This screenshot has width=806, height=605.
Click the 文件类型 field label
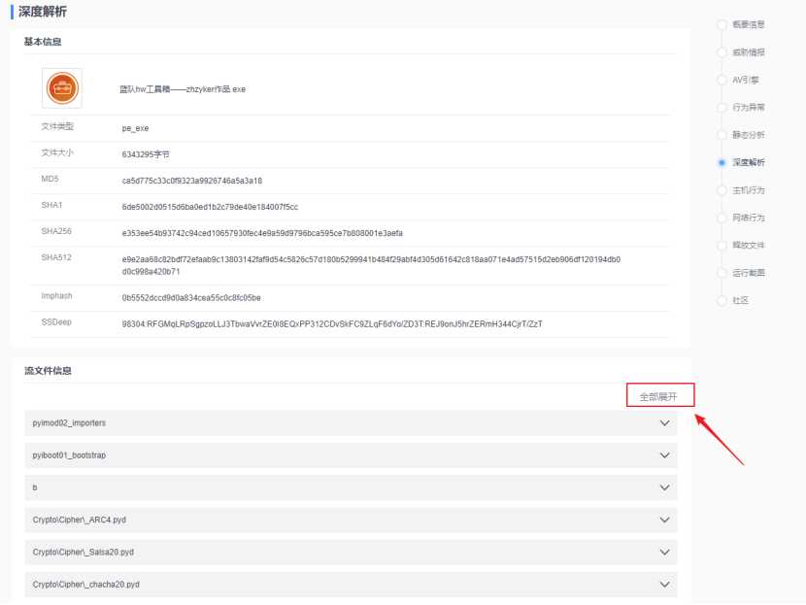57,126
